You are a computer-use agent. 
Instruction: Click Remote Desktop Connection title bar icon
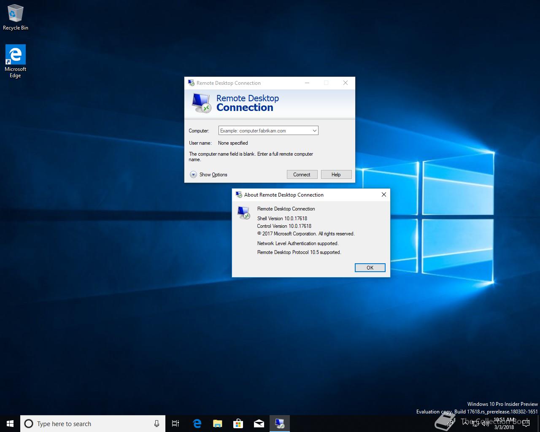coord(191,83)
